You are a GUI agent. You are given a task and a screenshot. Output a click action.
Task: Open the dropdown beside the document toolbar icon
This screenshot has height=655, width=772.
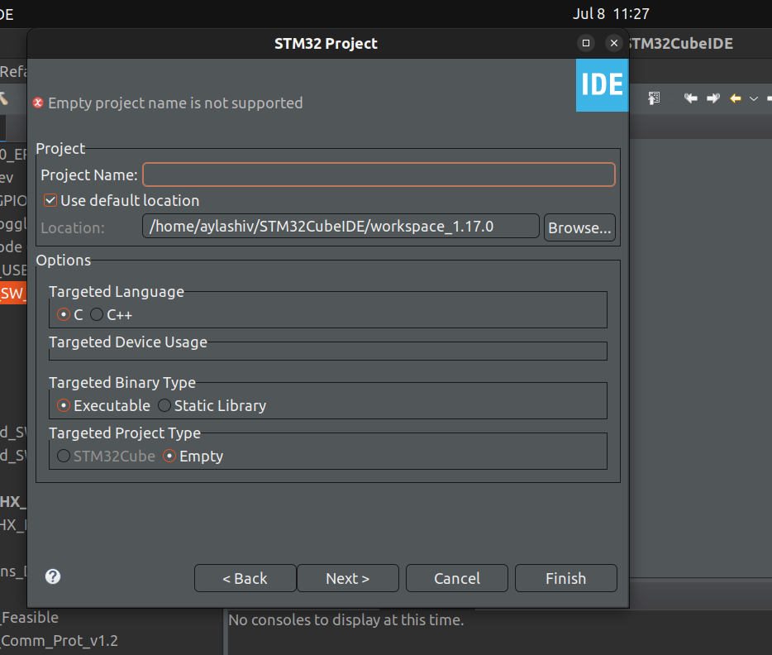click(x=671, y=98)
